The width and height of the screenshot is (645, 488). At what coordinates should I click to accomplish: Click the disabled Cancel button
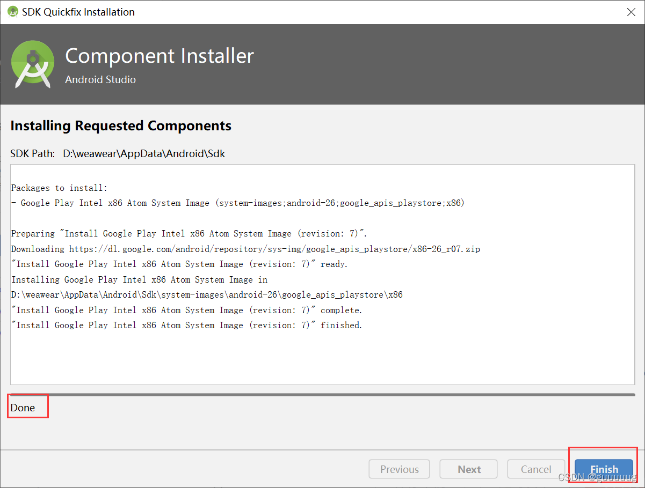click(x=536, y=469)
